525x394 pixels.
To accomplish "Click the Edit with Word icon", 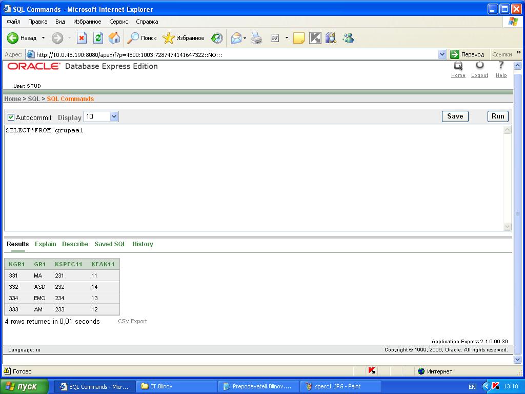I will coord(275,38).
